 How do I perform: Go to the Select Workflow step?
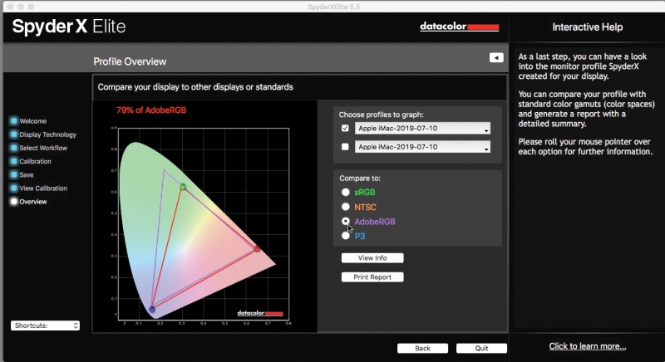[43, 148]
